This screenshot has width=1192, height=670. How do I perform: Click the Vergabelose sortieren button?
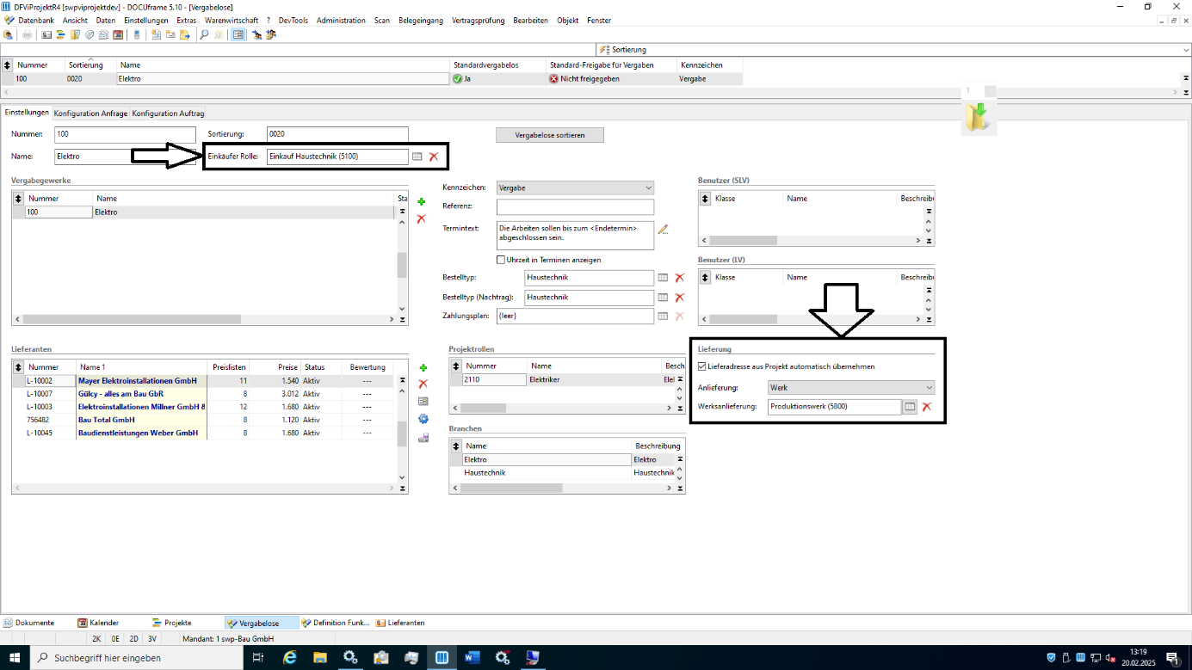tap(550, 135)
